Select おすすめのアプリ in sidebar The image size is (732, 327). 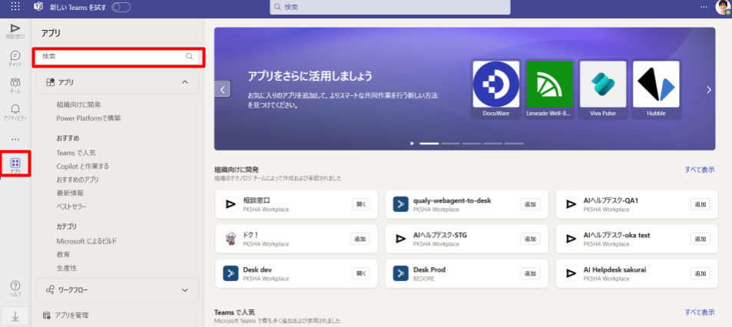[x=78, y=180]
